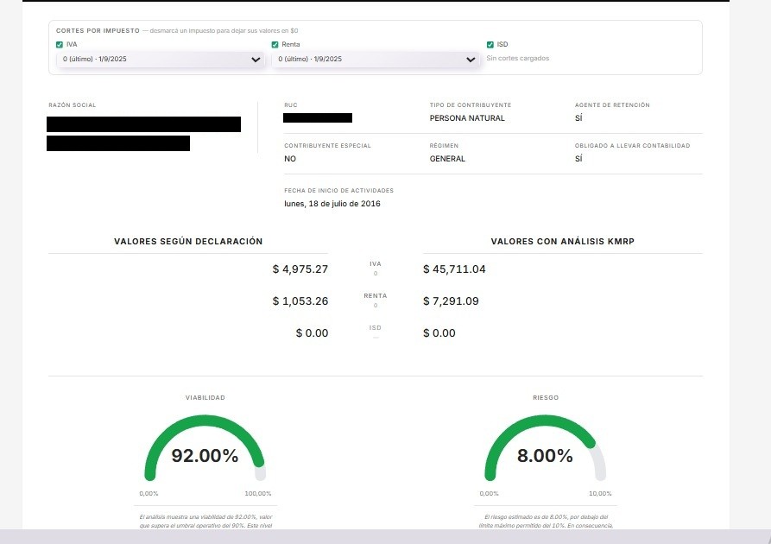The height and width of the screenshot is (544, 771).
Task: Click the Riesgo 8.00% gauge
Action: pyautogui.click(x=546, y=447)
